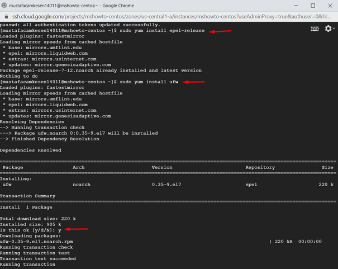Click 'Running transaction check' line near bottom
Screen dimensions: 338x269
36,247
